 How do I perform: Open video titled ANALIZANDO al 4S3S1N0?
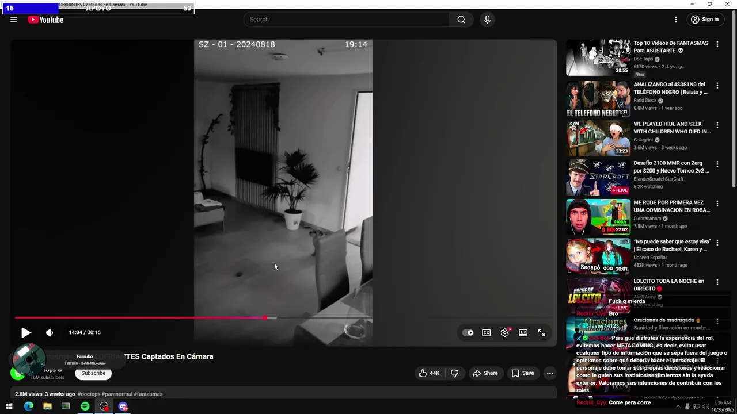tap(671, 88)
